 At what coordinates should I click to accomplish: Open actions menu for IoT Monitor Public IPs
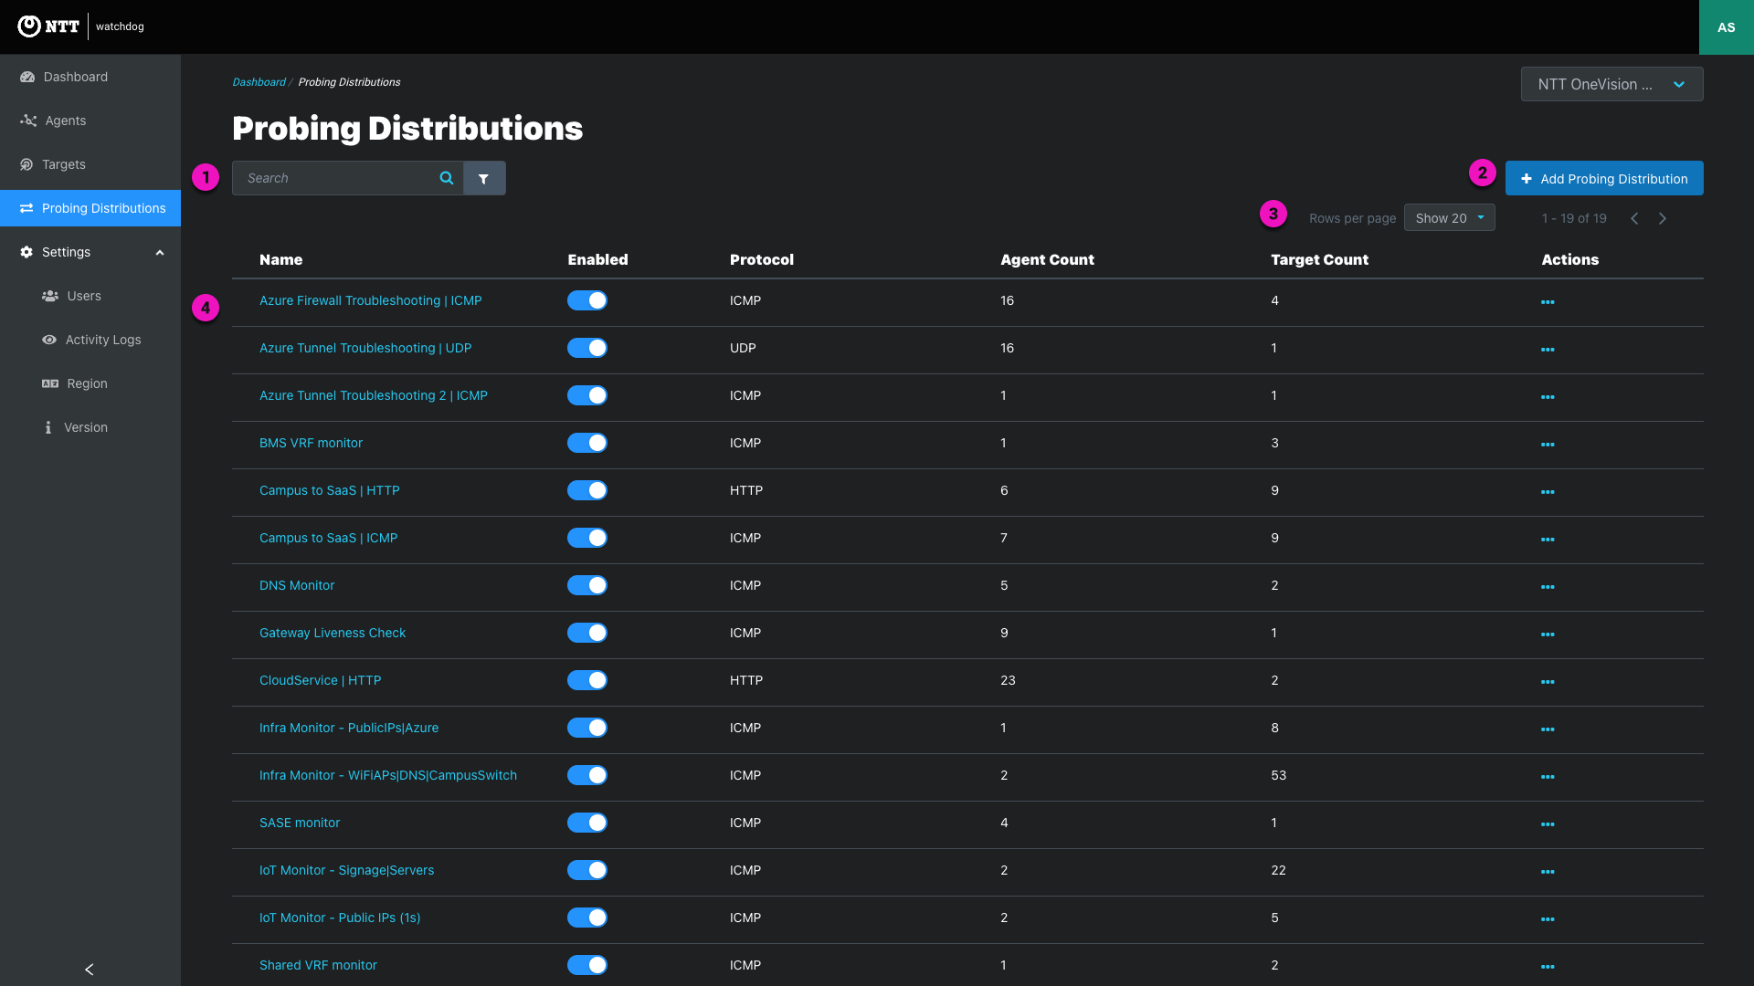[1548, 919]
